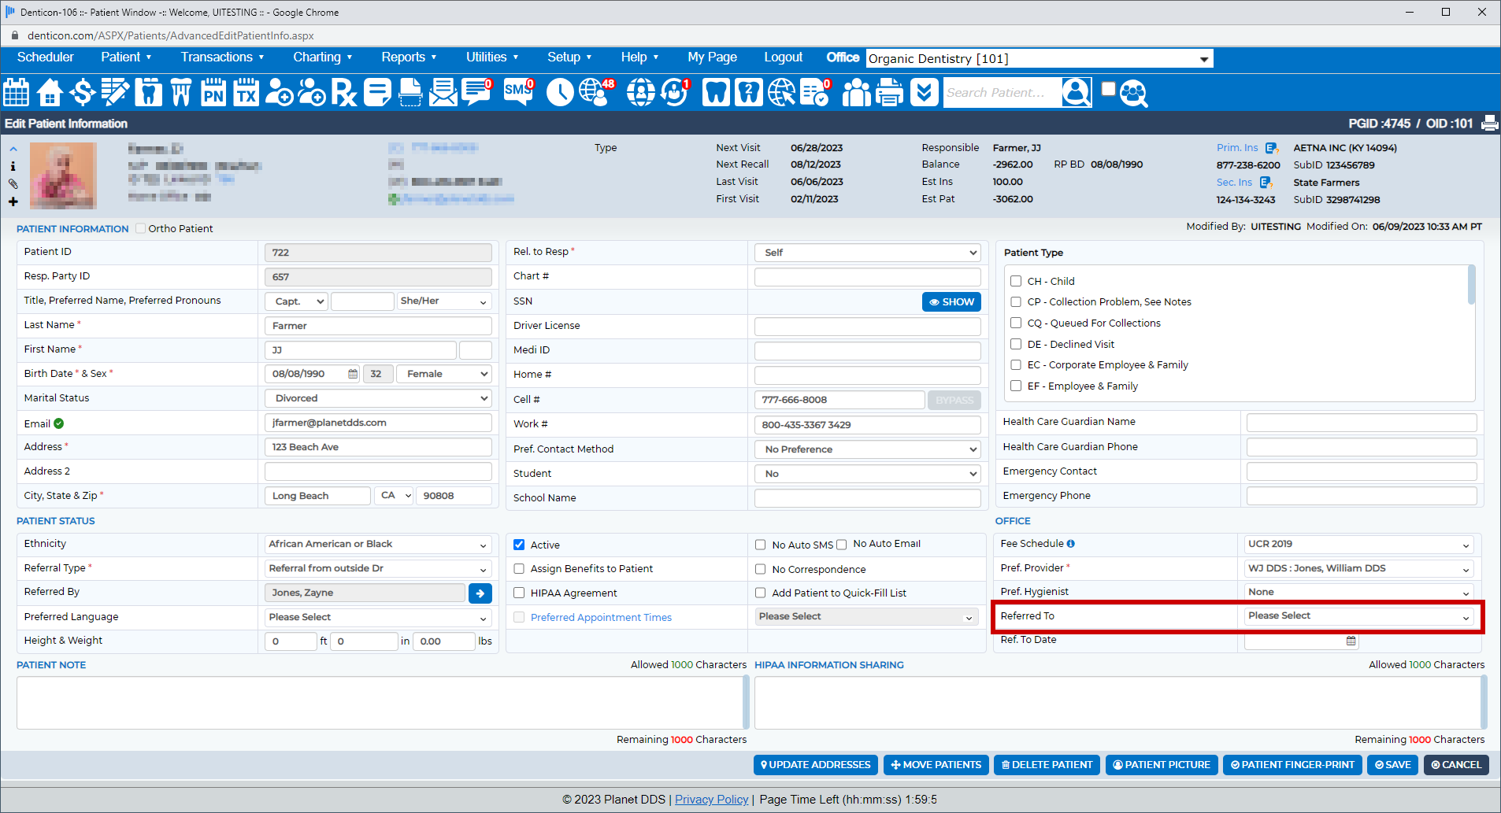Click the SAVE button
This screenshot has width=1501, height=813.
click(1392, 765)
